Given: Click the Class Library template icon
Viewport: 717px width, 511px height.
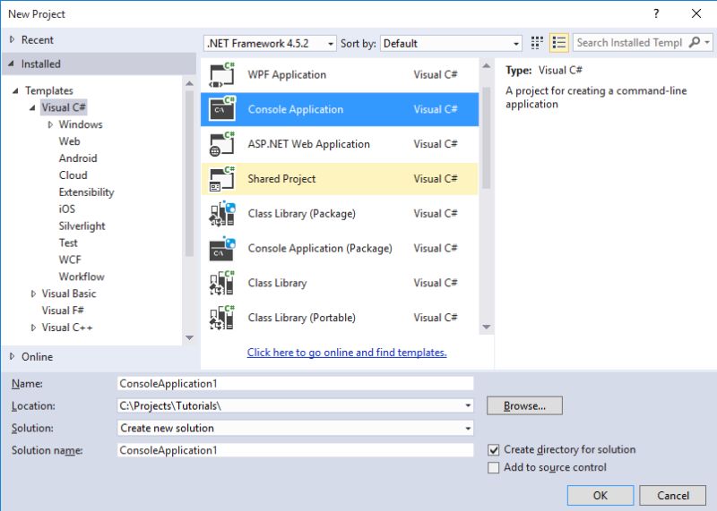Looking at the screenshot, I should tap(222, 283).
